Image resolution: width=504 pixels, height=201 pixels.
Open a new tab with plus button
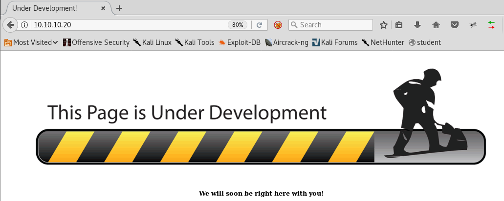coord(119,8)
